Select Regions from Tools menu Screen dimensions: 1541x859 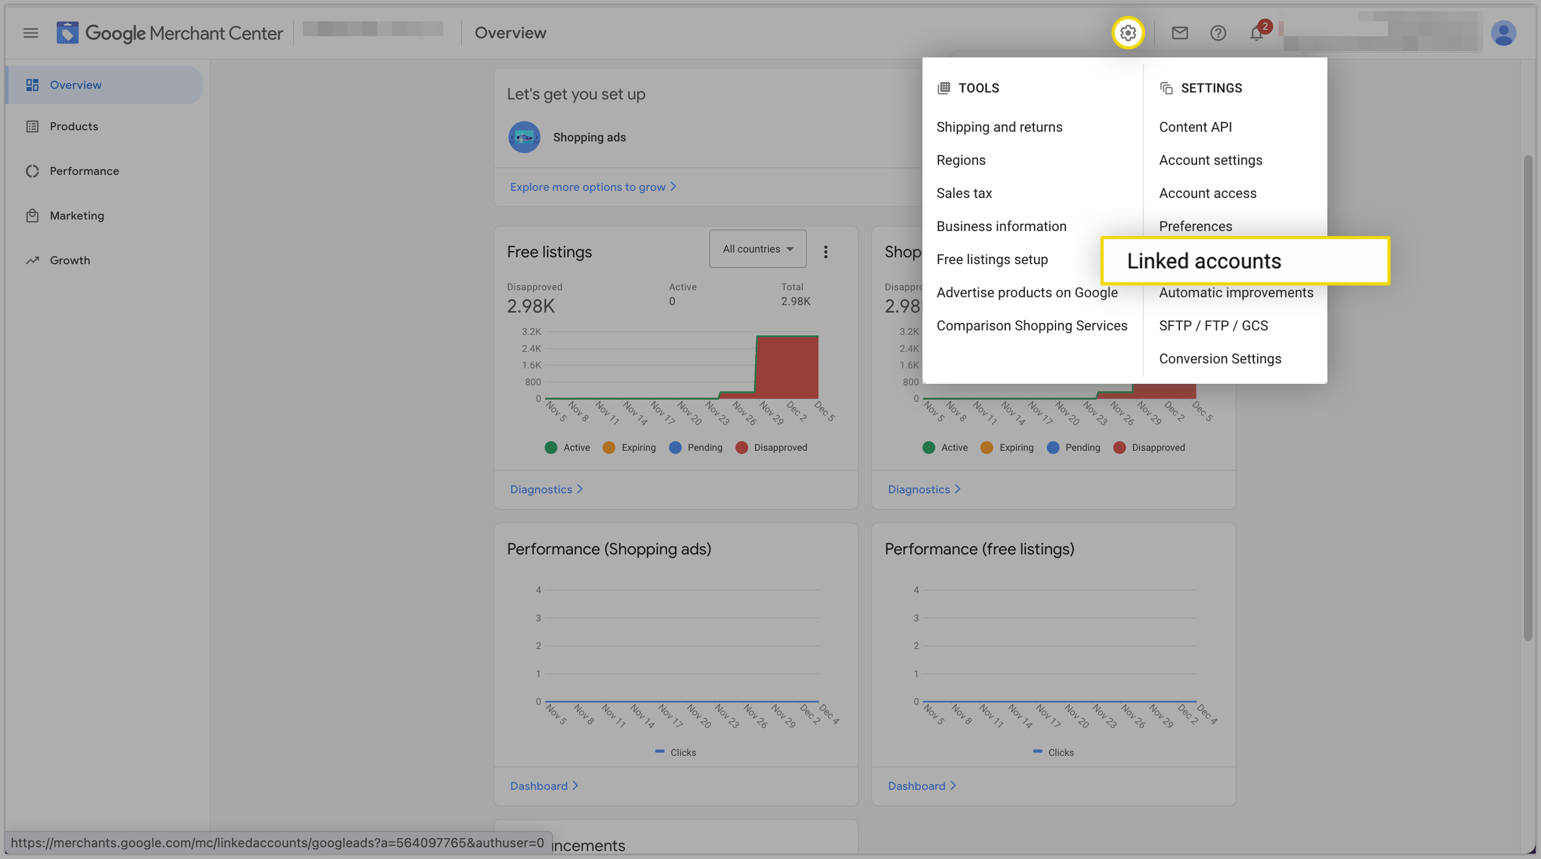[961, 160]
